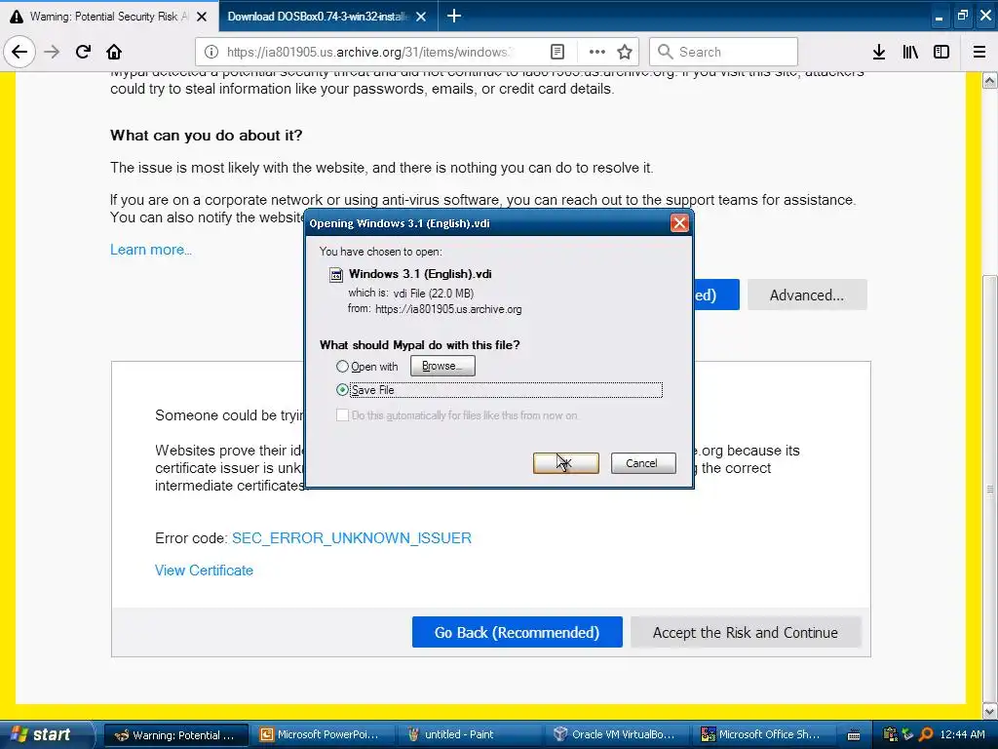Click the vertical scrollbar thumb

(x=990, y=488)
